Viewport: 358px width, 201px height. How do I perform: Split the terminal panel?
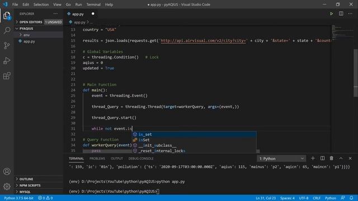coord(322,159)
